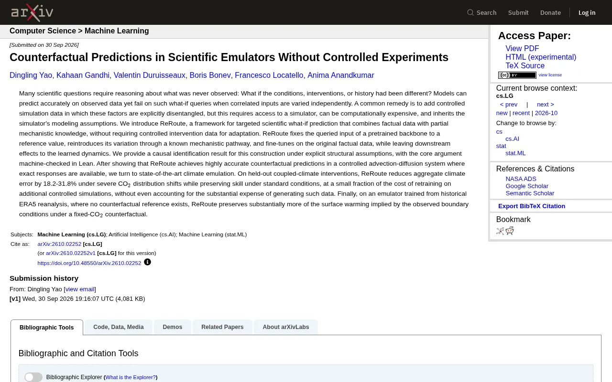The image size is (612, 382).
Task: Open the Donate link
Action: pyautogui.click(x=550, y=12)
